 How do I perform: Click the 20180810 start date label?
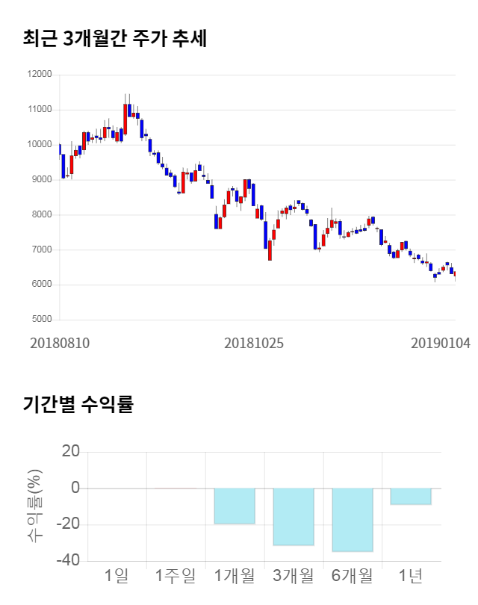[x=60, y=344]
